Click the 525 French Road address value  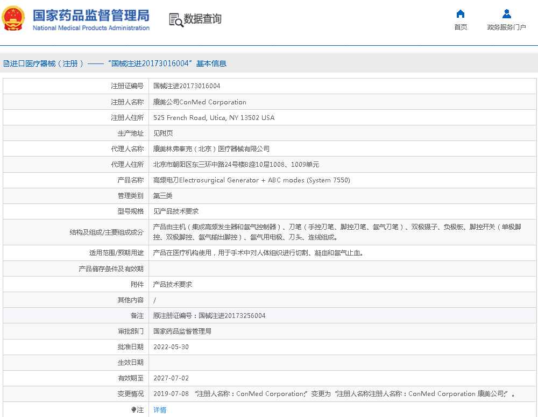[x=214, y=118]
